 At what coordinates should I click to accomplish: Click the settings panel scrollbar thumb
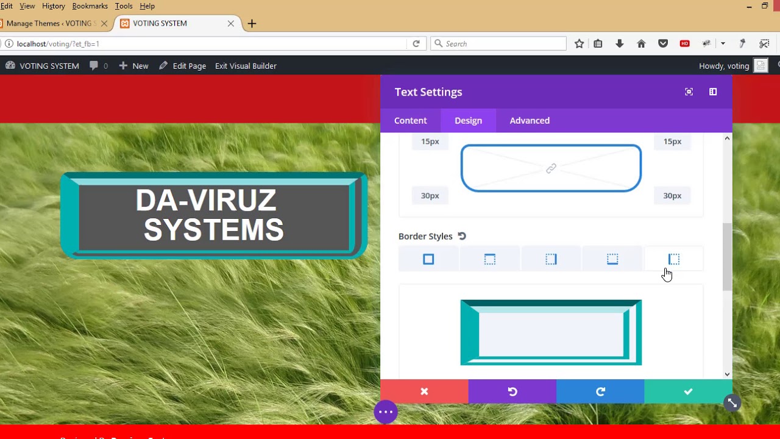click(x=727, y=257)
